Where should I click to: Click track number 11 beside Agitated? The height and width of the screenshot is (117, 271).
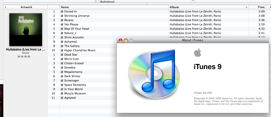53,98
